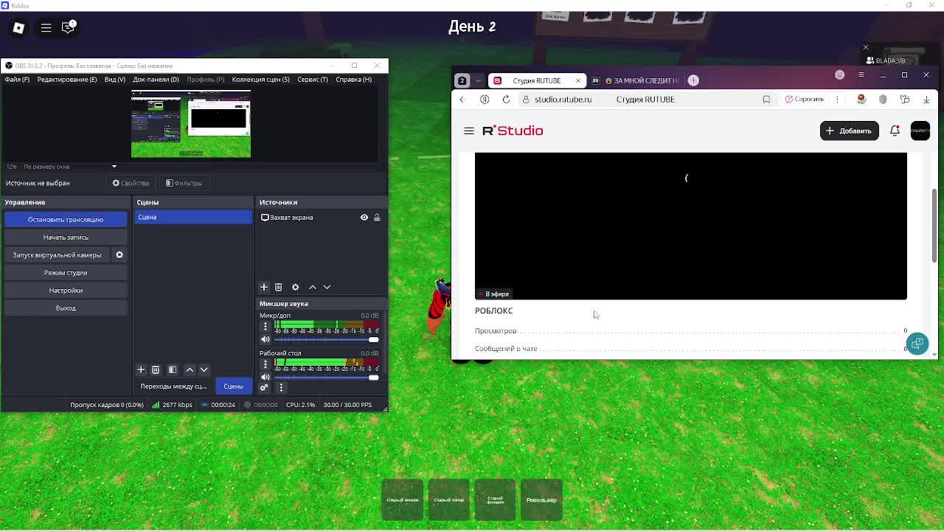Open virtual camera settings gear in OBS

tap(119, 255)
